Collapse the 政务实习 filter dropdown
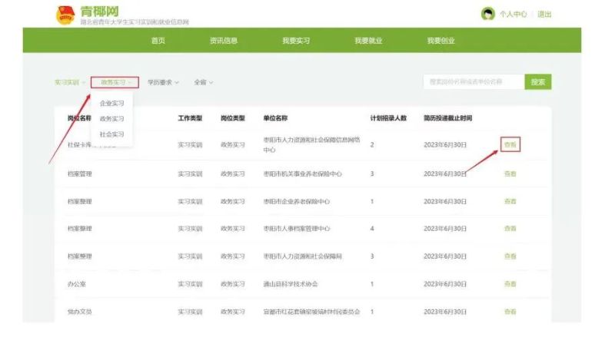 [115, 82]
